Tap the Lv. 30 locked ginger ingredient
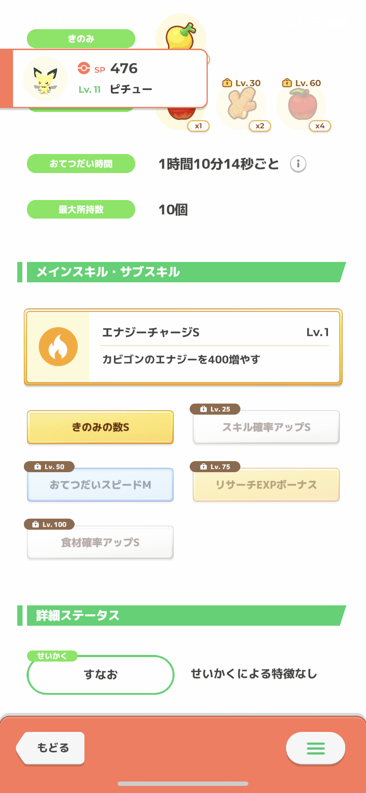366x793 pixels. 241,105
